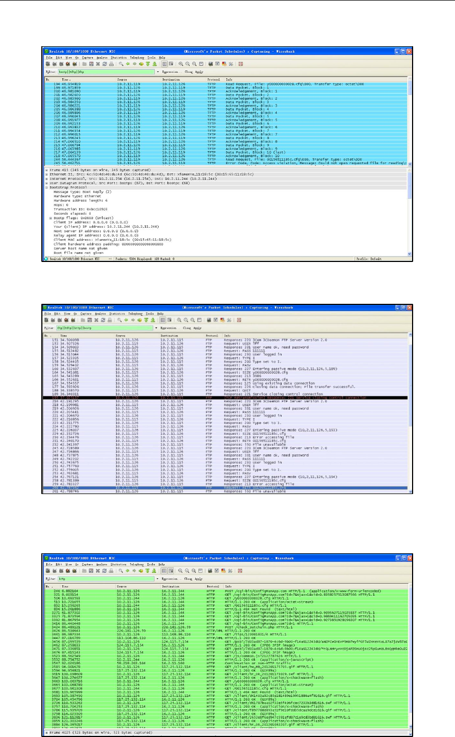This screenshot has width=455, height=737.
Task: Expand the Frame 415 tree row
Action: coord(46,170)
